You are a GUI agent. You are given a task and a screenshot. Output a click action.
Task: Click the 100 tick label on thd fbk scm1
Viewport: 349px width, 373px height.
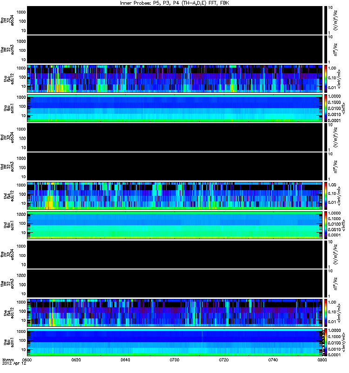[x=22, y=223]
